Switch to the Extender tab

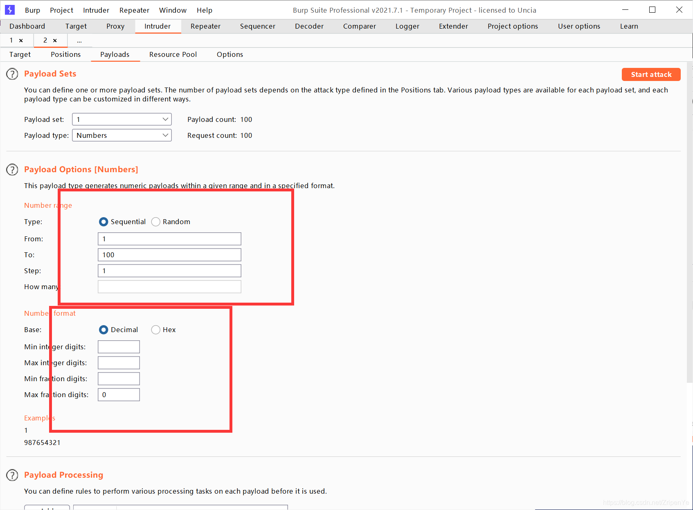tap(453, 26)
